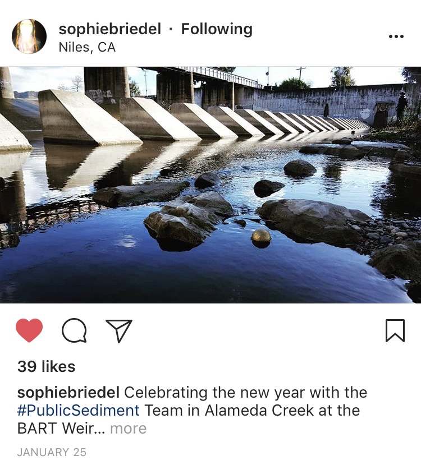
Task: Click the January 25 timestamp
Action: pyautogui.click(x=52, y=452)
